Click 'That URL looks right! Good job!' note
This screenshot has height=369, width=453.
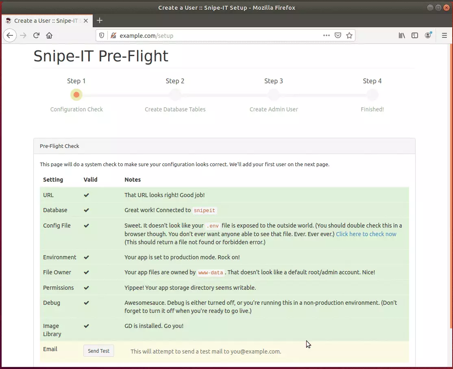165,195
